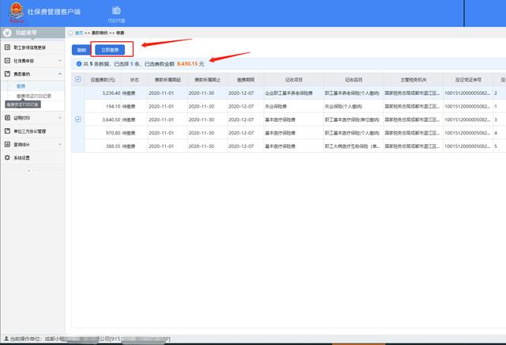Go to 首页 via the breadcrumb link

click(x=79, y=33)
